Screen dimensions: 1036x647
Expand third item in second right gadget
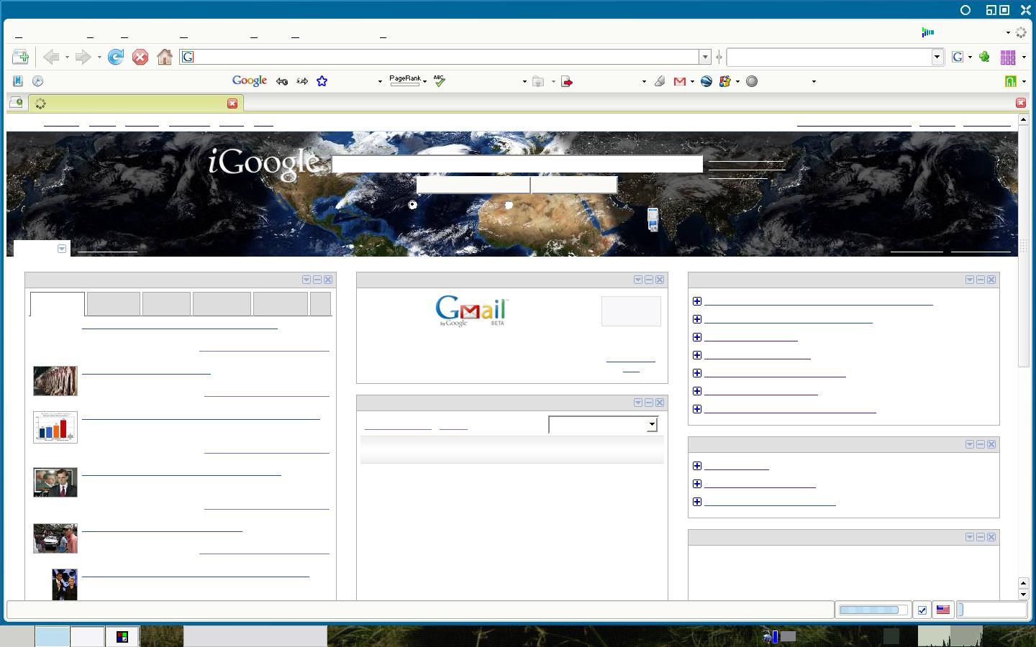tap(696, 502)
